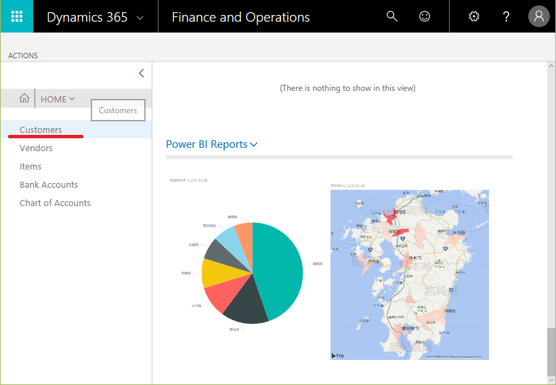Send feedback with smiley icon
This screenshot has width=556, height=385.
pyautogui.click(x=425, y=16)
